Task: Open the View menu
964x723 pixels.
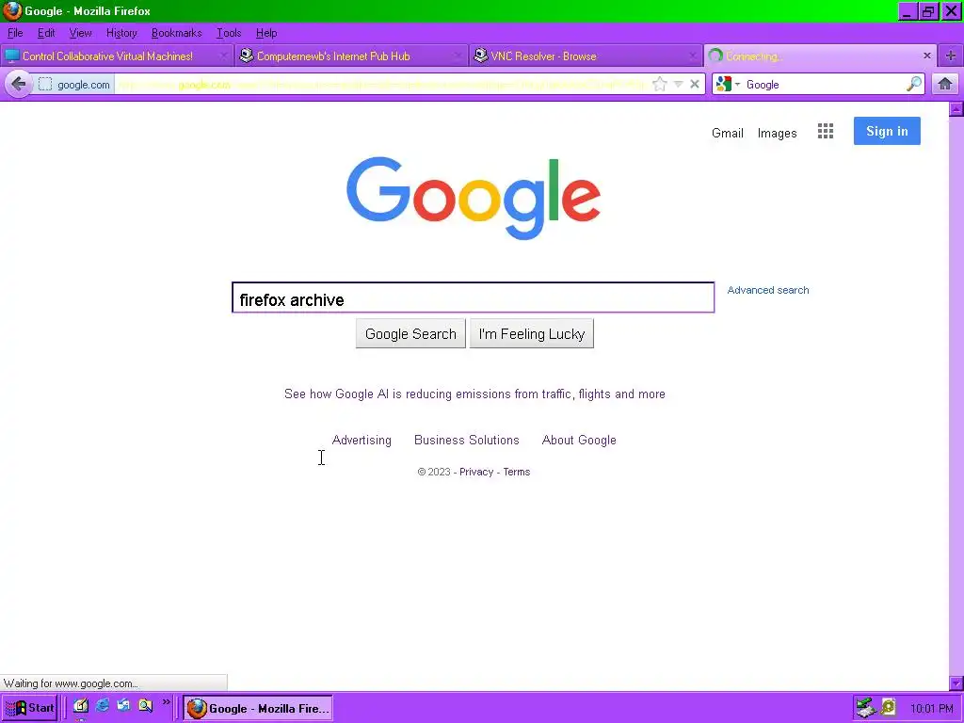Action: tap(80, 33)
